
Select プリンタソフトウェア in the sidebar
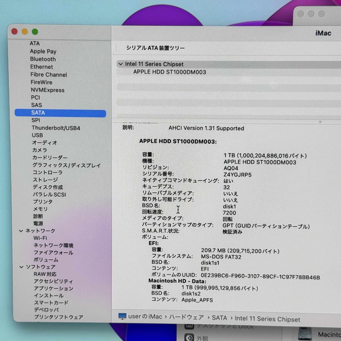[59, 317]
